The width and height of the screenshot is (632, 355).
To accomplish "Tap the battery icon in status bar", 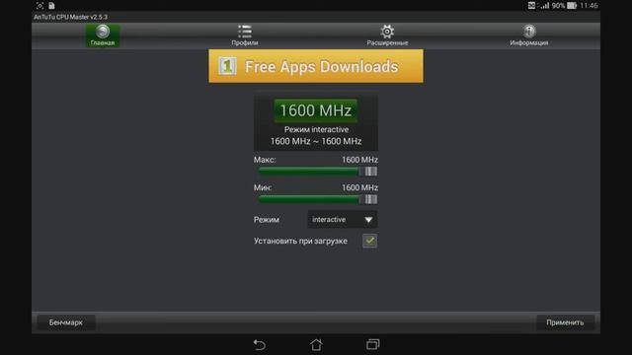I will pyautogui.click(x=572, y=6).
